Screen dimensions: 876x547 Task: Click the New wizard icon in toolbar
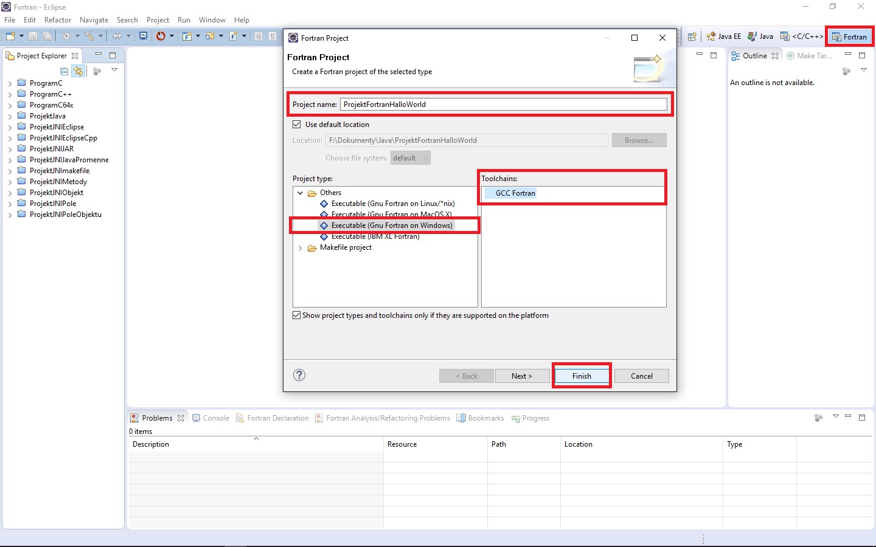pyautogui.click(x=10, y=36)
